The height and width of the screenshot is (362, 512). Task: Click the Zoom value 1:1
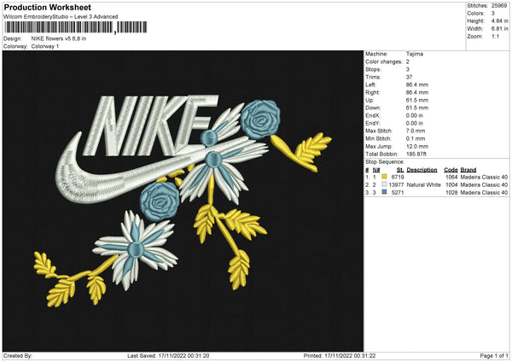tap(495, 36)
